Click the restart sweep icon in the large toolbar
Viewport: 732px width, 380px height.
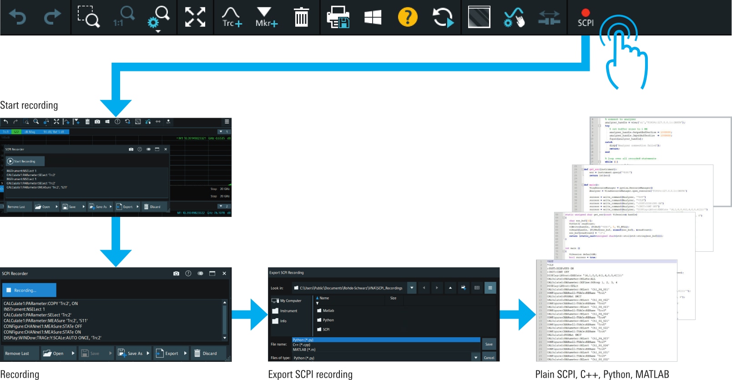pyautogui.click(x=443, y=17)
